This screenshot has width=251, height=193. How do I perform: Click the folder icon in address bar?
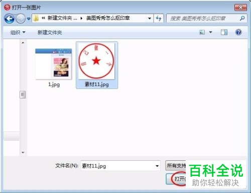pyautogui.click(x=36, y=18)
